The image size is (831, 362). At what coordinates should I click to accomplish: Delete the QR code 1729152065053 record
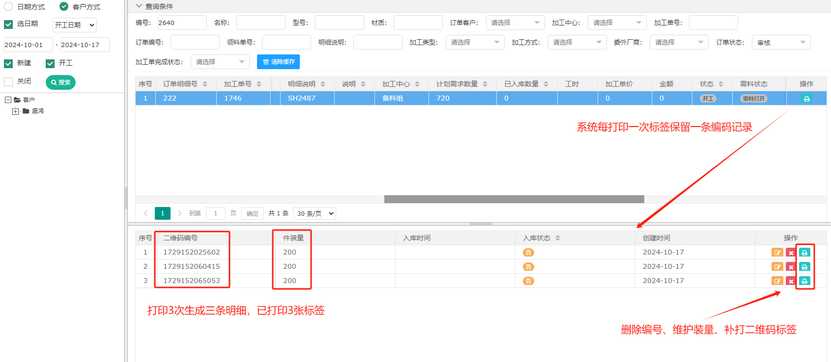[791, 281]
